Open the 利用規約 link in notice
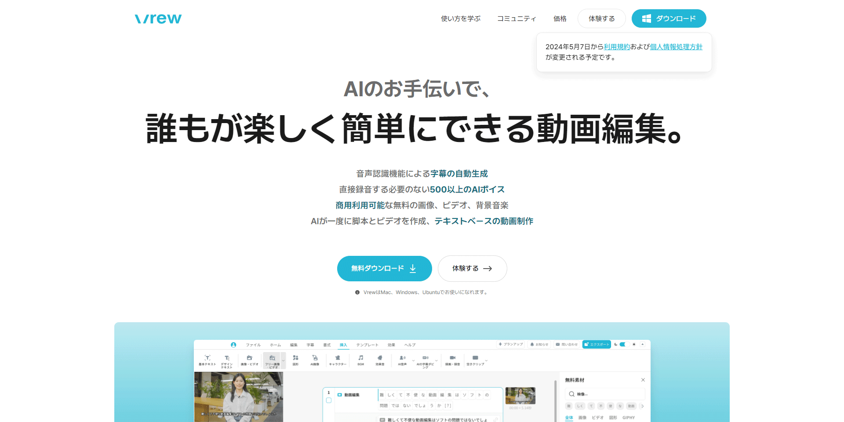Viewport: 844px width, 422px height. click(617, 47)
